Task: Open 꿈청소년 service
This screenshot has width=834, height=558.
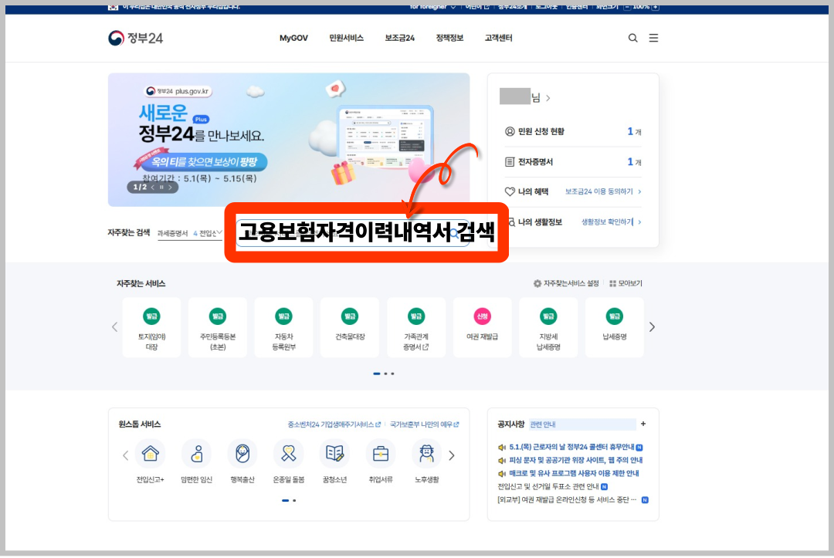Action: (x=334, y=462)
